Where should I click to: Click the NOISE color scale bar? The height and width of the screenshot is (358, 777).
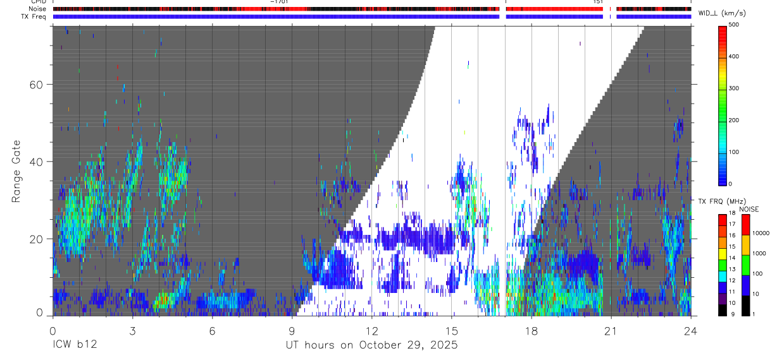tap(745, 265)
